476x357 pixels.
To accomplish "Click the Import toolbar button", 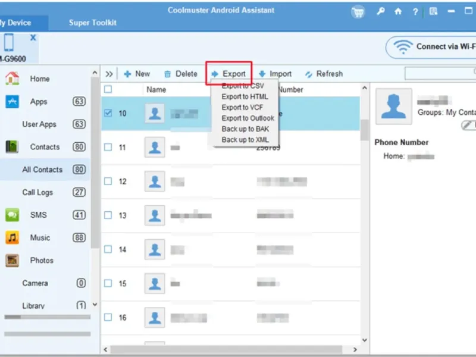I will pyautogui.click(x=275, y=74).
